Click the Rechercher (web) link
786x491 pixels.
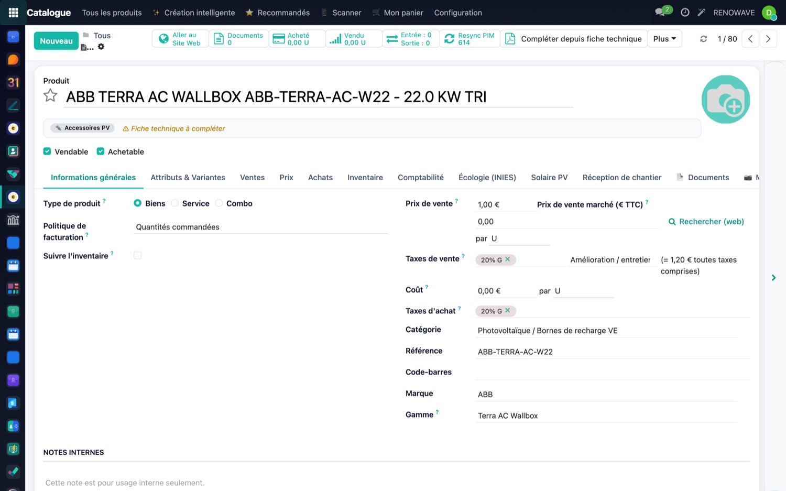(706, 222)
